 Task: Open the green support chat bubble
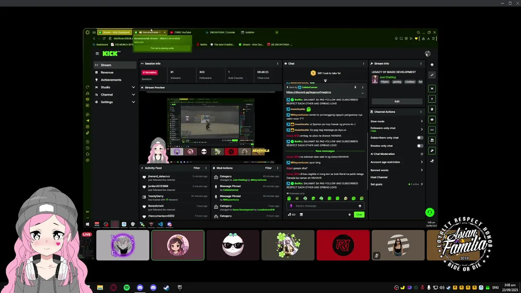pyautogui.click(x=429, y=212)
